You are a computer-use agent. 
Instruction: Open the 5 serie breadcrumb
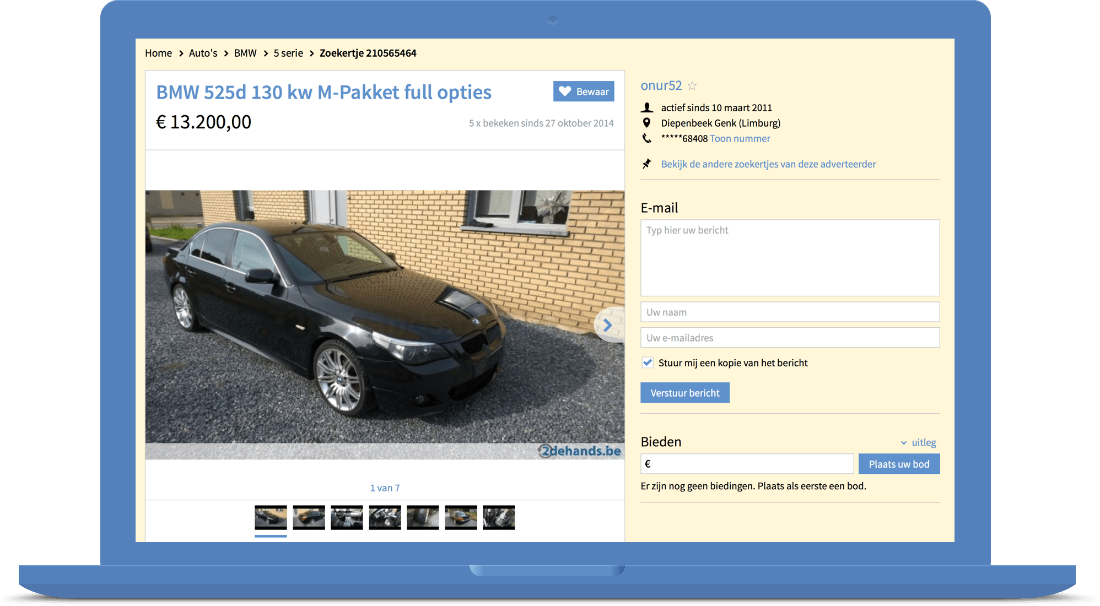[x=288, y=53]
